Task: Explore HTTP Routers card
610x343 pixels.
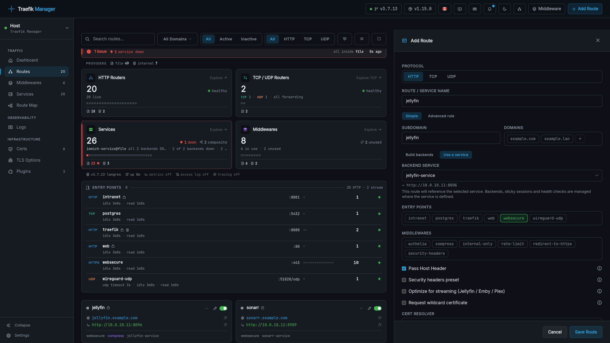Action: click(219, 78)
